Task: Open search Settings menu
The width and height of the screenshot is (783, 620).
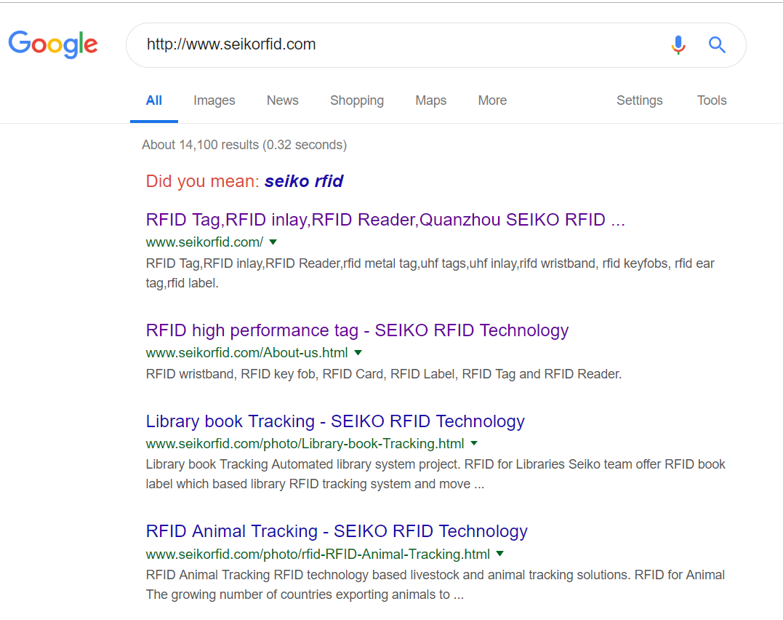Action: tap(640, 100)
